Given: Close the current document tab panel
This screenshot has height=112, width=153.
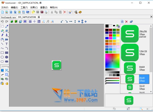Looking at the screenshot, I should point(151,17).
